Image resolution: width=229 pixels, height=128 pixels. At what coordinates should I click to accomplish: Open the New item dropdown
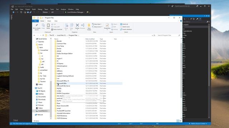click(97, 24)
